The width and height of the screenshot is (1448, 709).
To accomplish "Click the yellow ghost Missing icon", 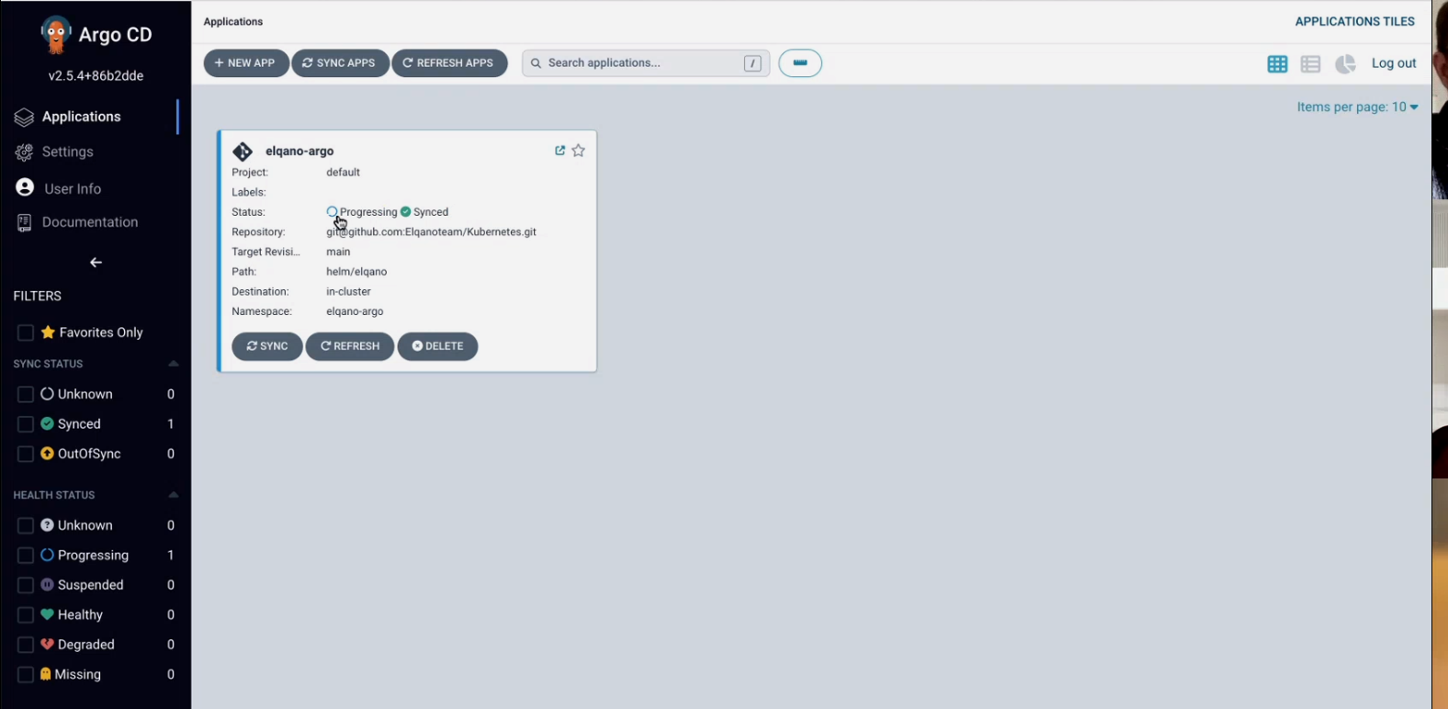I will pos(46,674).
